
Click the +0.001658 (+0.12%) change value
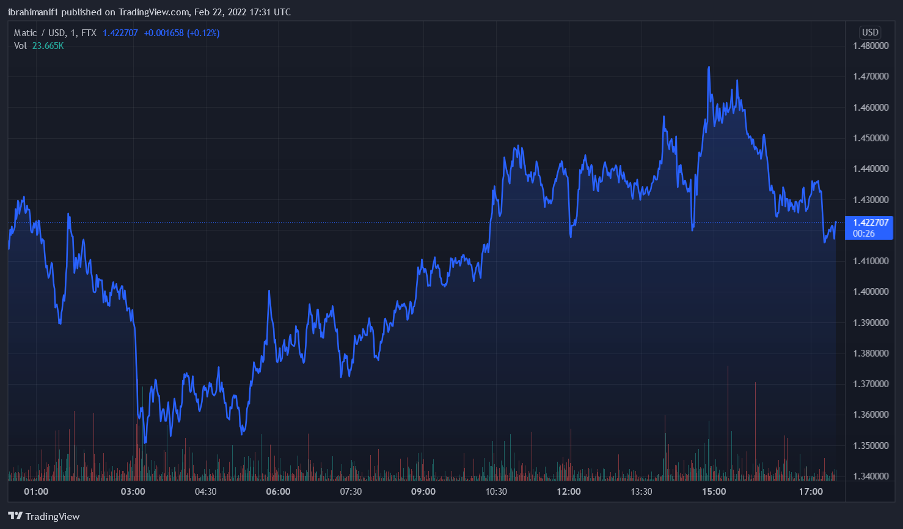pyautogui.click(x=181, y=33)
